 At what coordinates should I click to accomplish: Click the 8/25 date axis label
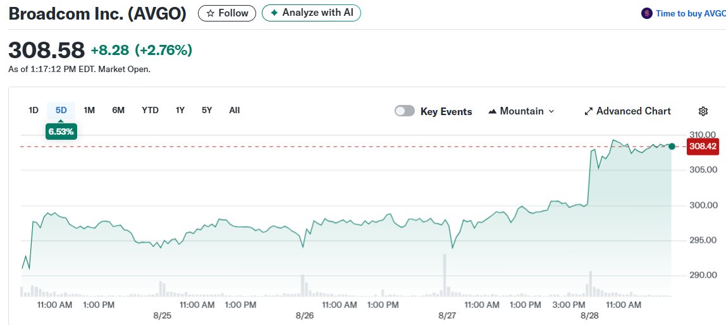(162, 316)
